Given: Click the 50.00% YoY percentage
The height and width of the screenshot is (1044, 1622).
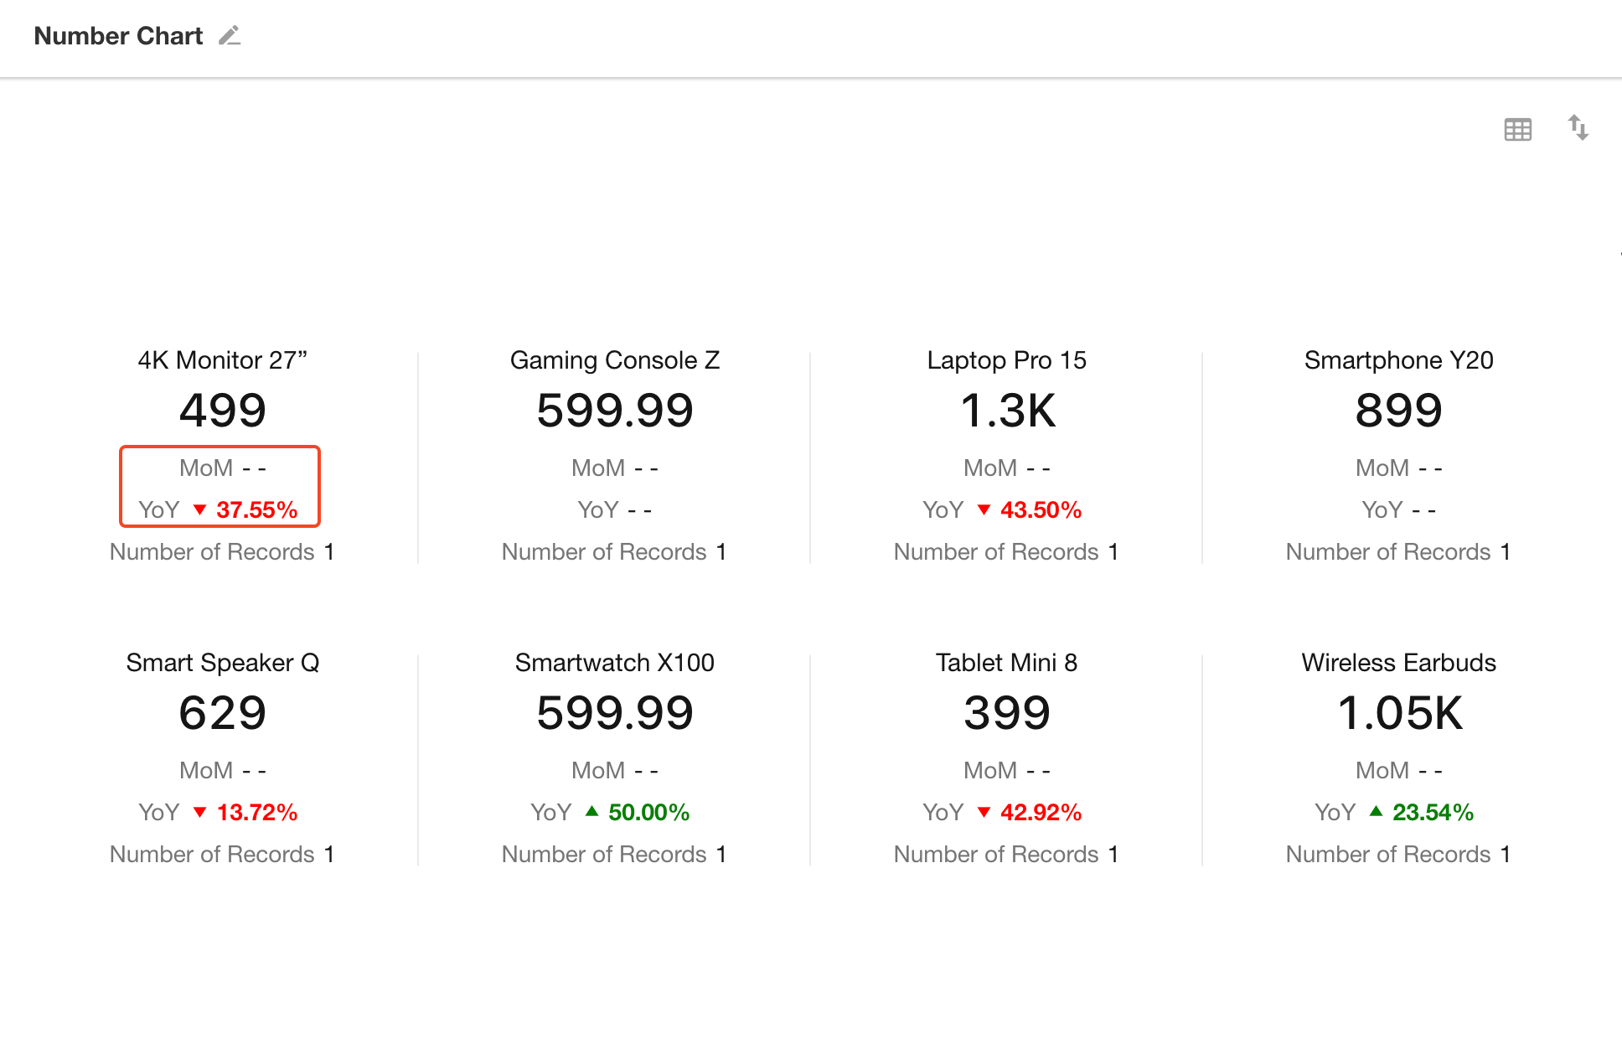Looking at the screenshot, I should pyautogui.click(x=648, y=812).
